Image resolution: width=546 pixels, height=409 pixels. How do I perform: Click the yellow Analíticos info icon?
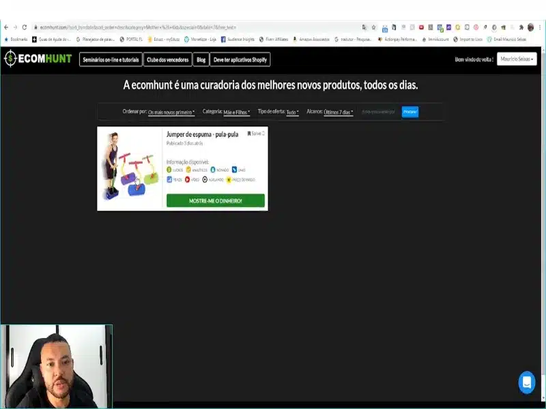[188, 170]
